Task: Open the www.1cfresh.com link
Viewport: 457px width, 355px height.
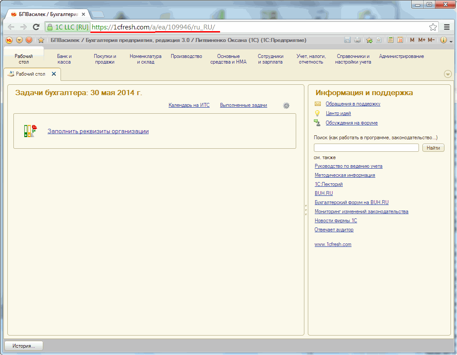Action: [333, 245]
